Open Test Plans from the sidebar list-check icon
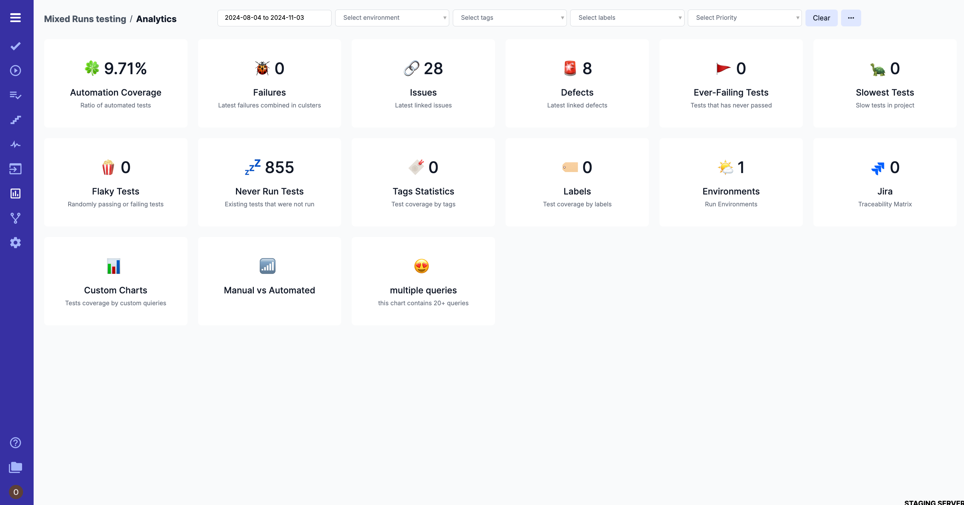The width and height of the screenshot is (964, 505). click(x=15, y=96)
